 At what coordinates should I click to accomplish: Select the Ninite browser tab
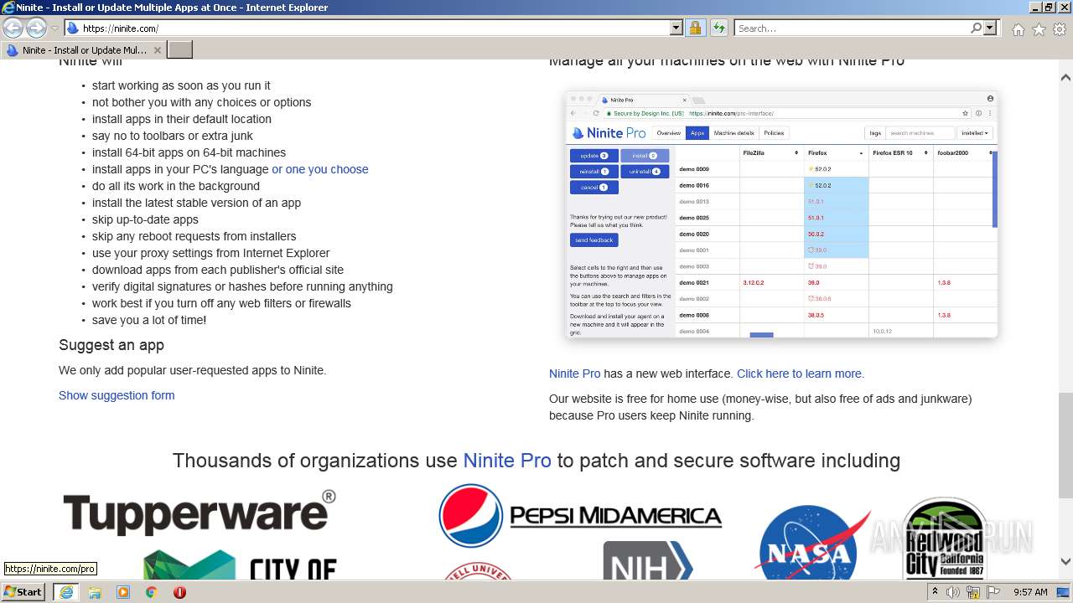(x=84, y=50)
